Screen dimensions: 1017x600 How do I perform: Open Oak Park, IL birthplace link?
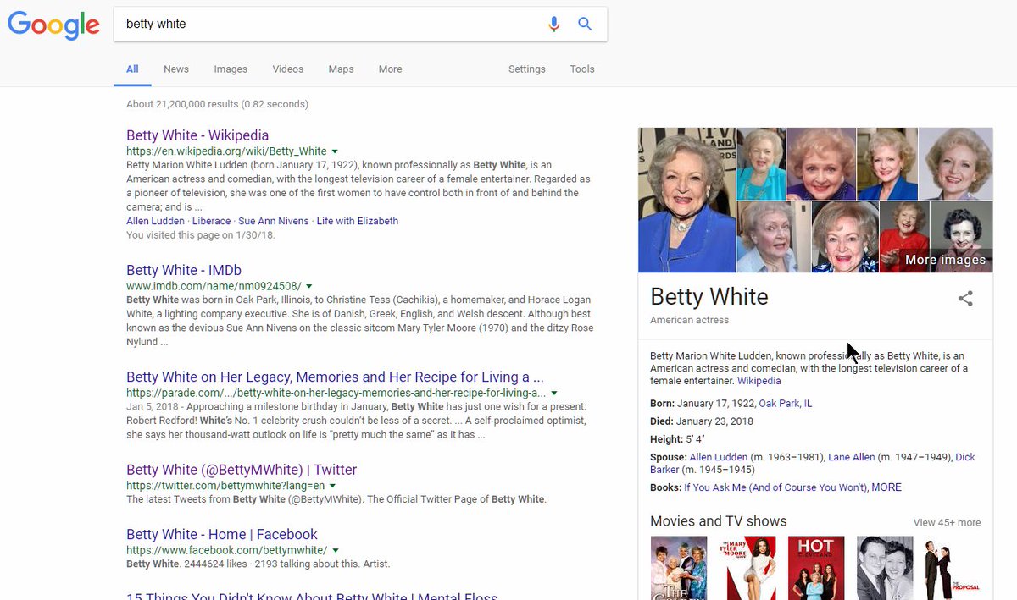[786, 404]
